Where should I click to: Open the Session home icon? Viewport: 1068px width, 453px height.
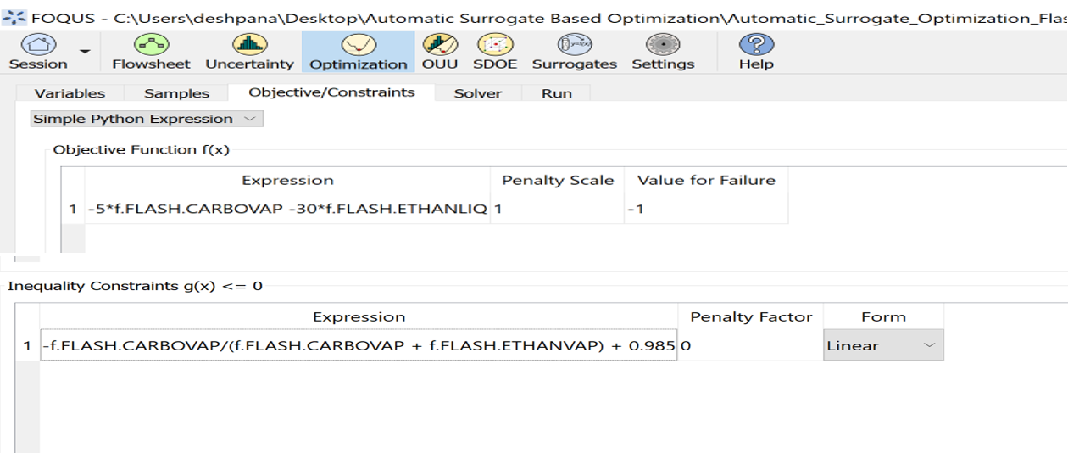37,52
